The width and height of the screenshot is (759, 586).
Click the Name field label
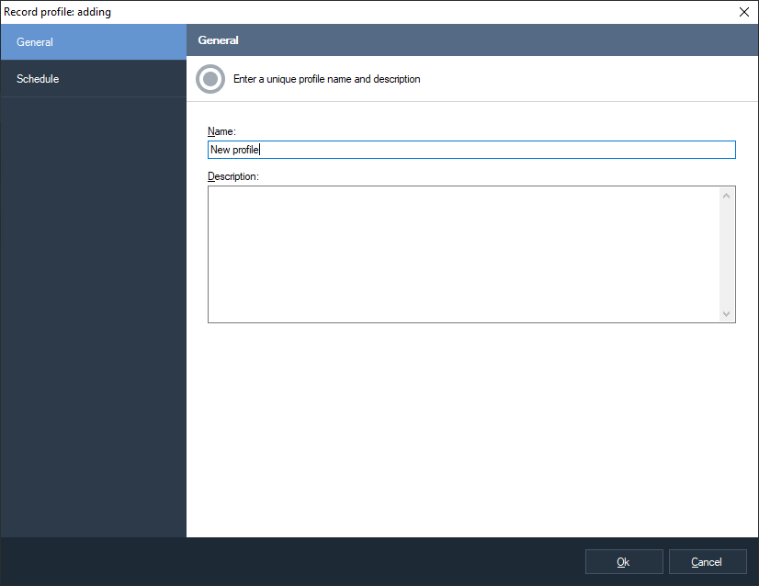pyautogui.click(x=221, y=131)
